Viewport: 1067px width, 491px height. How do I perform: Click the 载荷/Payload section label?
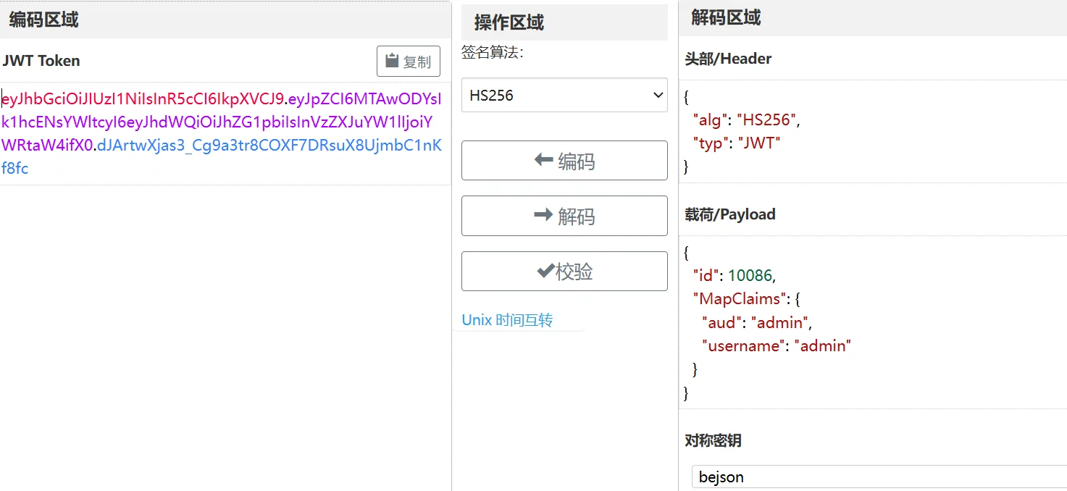pyautogui.click(x=730, y=214)
